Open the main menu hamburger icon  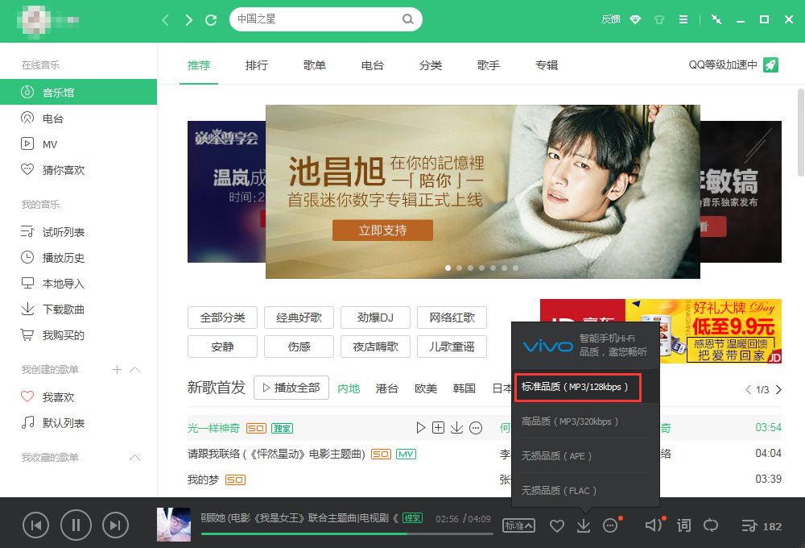pyautogui.click(x=683, y=19)
